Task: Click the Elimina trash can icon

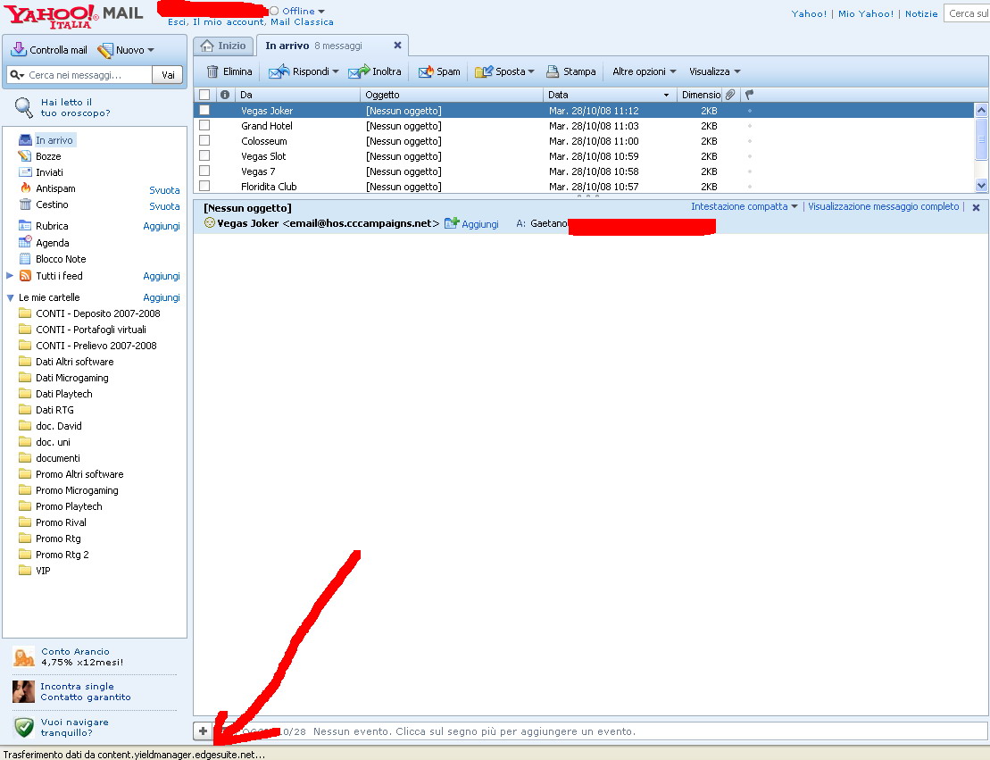Action: [212, 71]
